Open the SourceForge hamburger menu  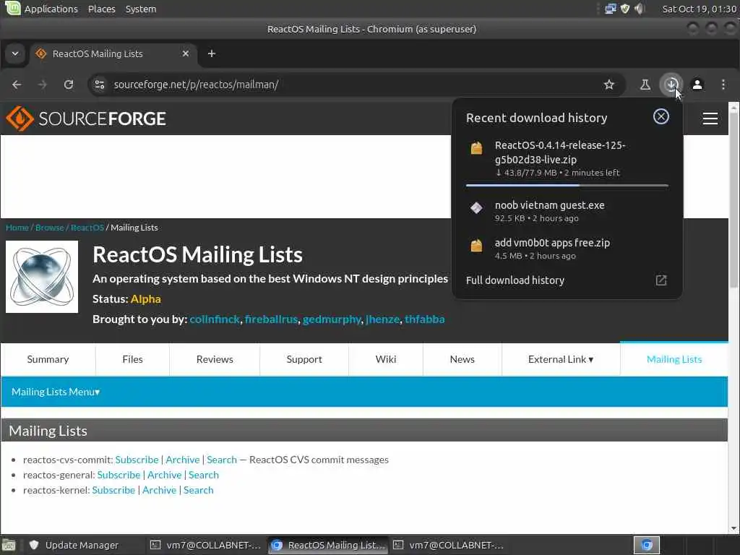pyautogui.click(x=710, y=119)
